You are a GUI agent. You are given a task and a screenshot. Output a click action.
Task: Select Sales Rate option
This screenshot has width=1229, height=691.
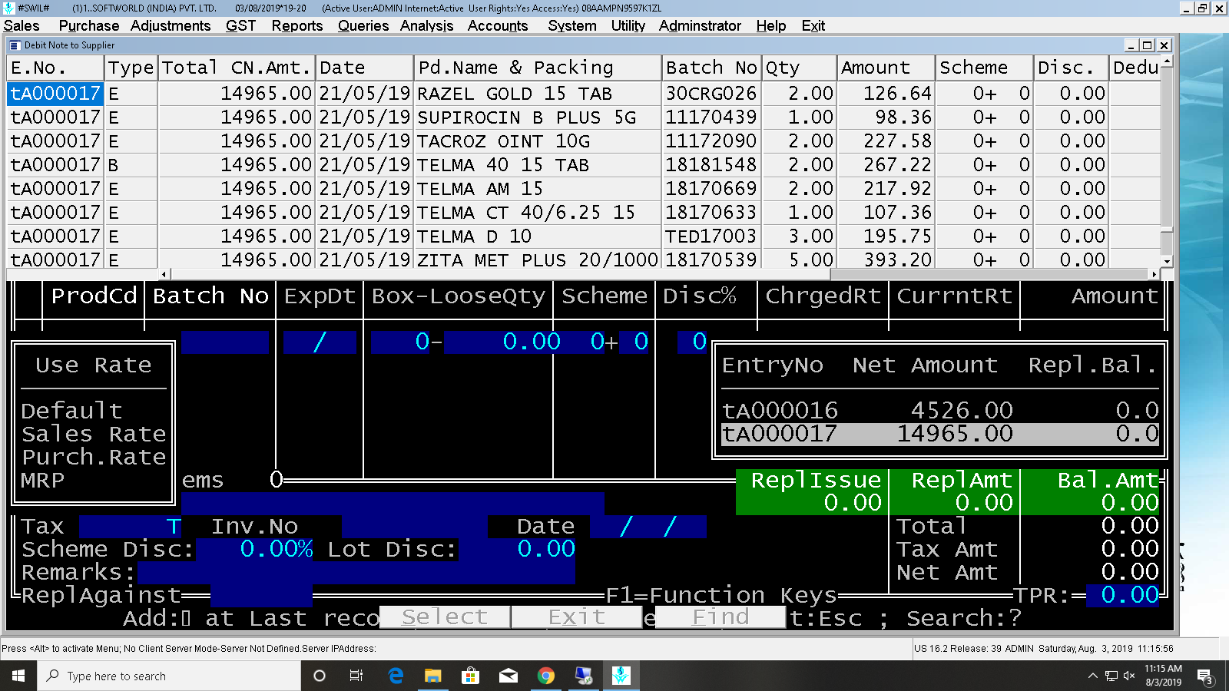[x=94, y=434]
